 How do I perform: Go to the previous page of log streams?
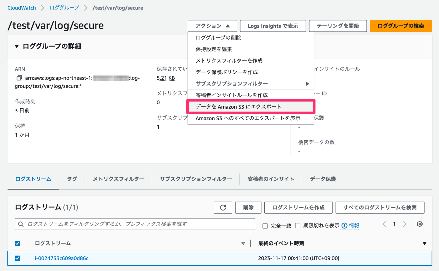pos(384,224)
